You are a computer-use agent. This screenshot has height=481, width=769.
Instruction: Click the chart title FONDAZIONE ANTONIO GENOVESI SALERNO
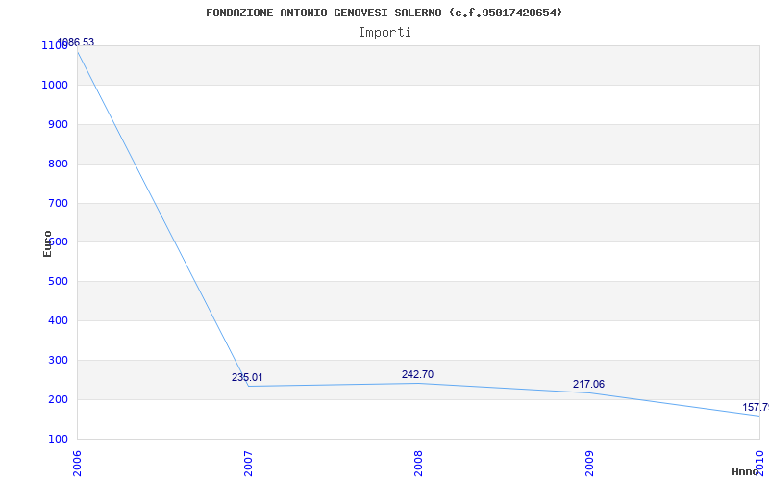coord(384,13)
